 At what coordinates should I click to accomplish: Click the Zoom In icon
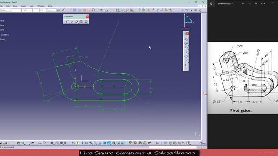click(91, 143)
